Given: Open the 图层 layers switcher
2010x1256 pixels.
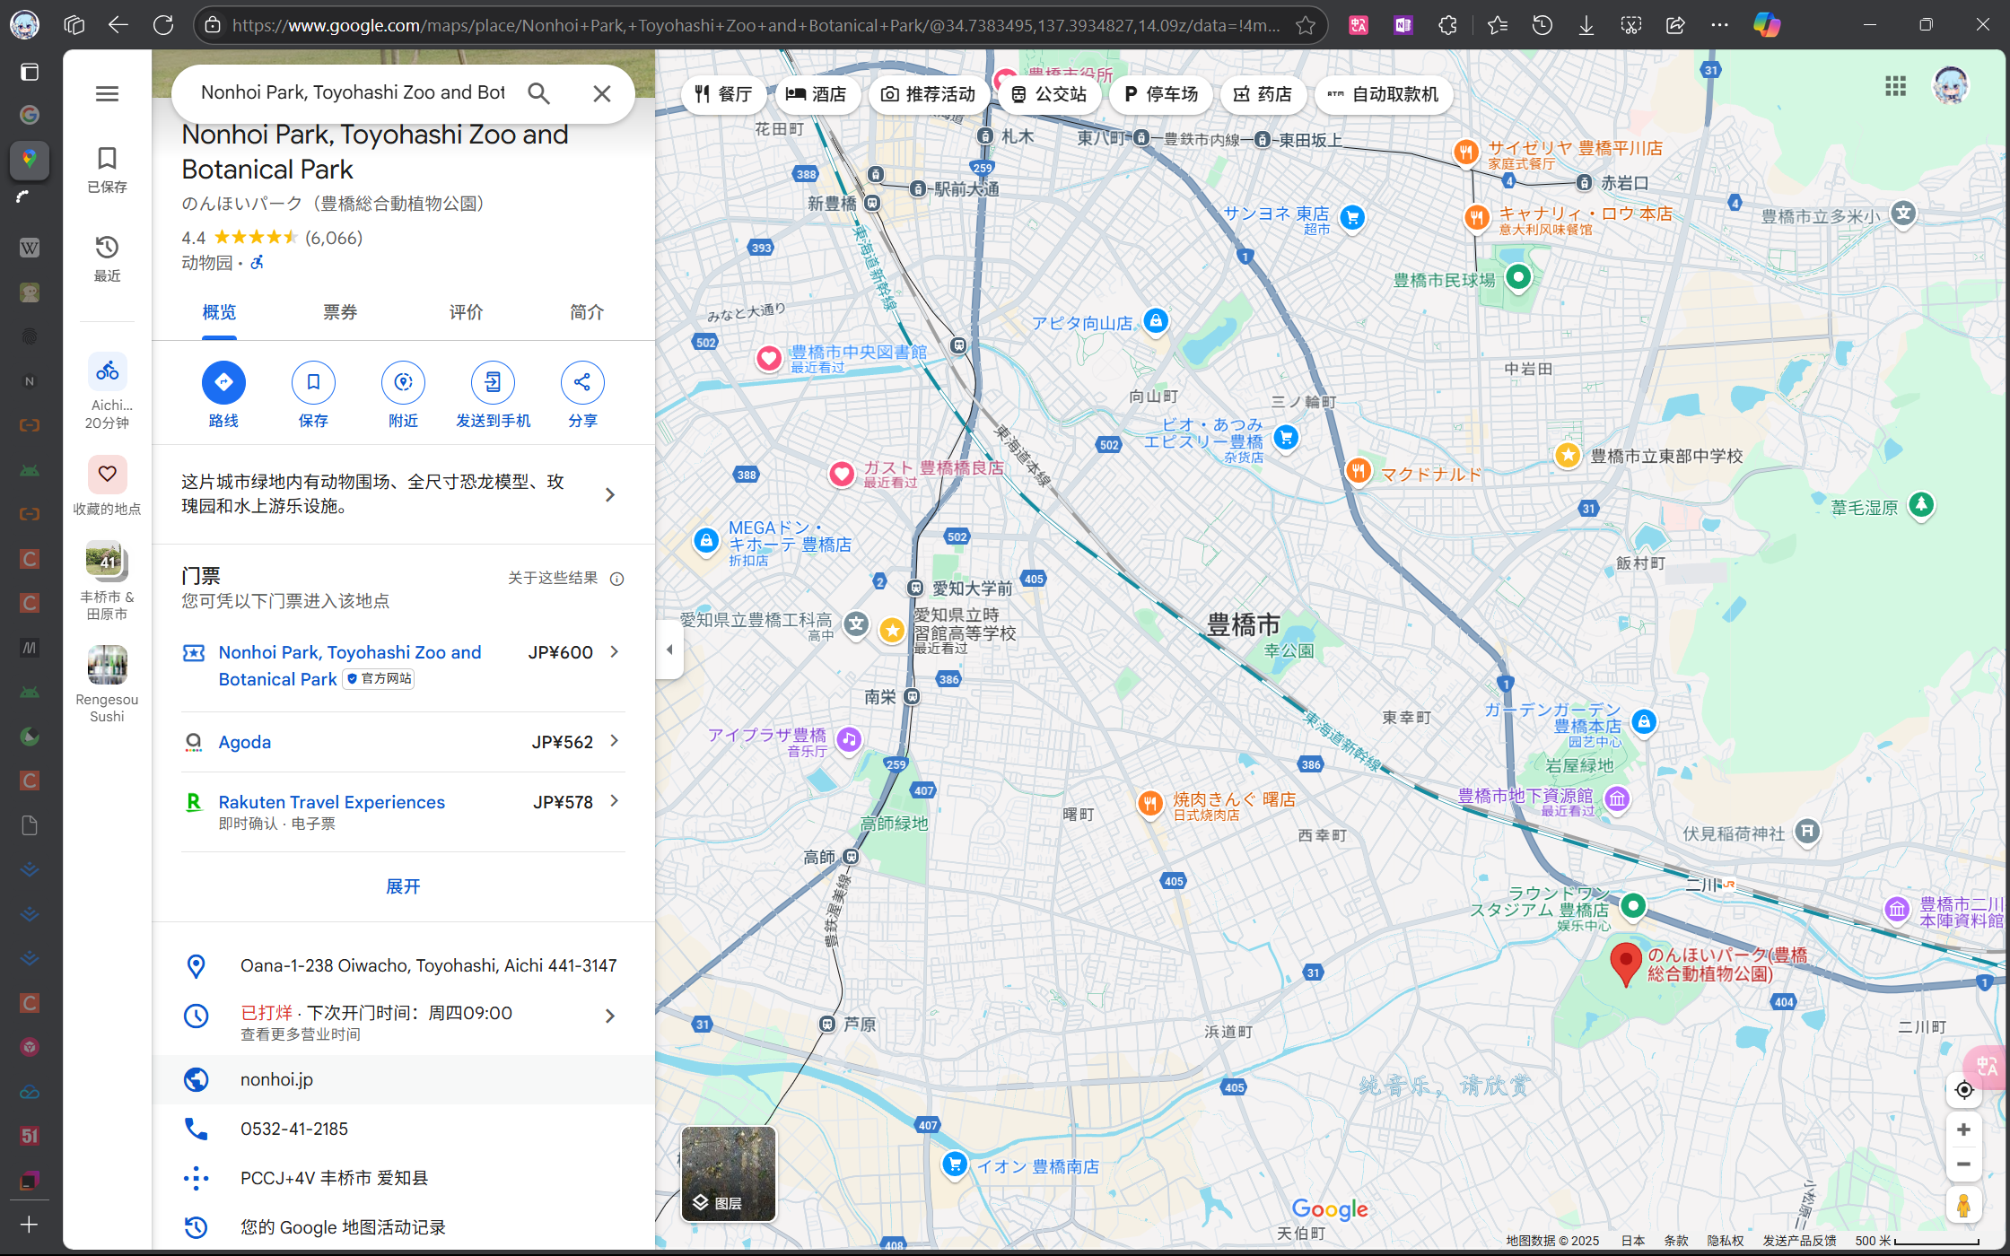Looking at the screenshot, I should point(729,1173).
